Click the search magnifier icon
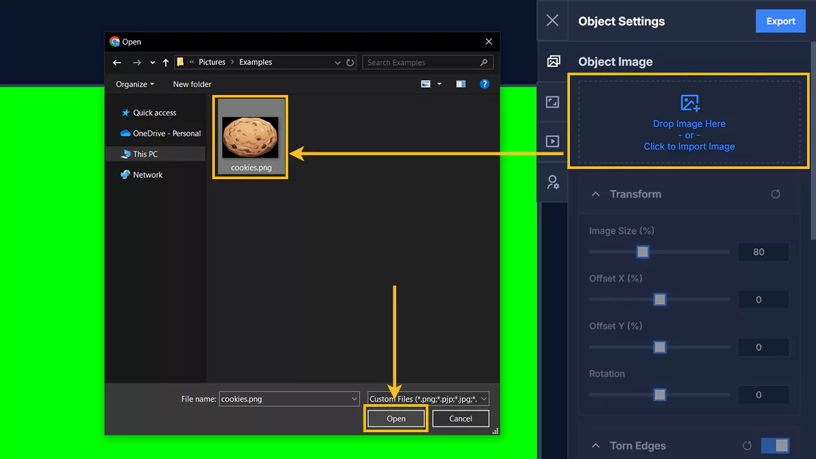Image resolution: width=816 pixels, height=459 pixels. [x=484, y=62]
